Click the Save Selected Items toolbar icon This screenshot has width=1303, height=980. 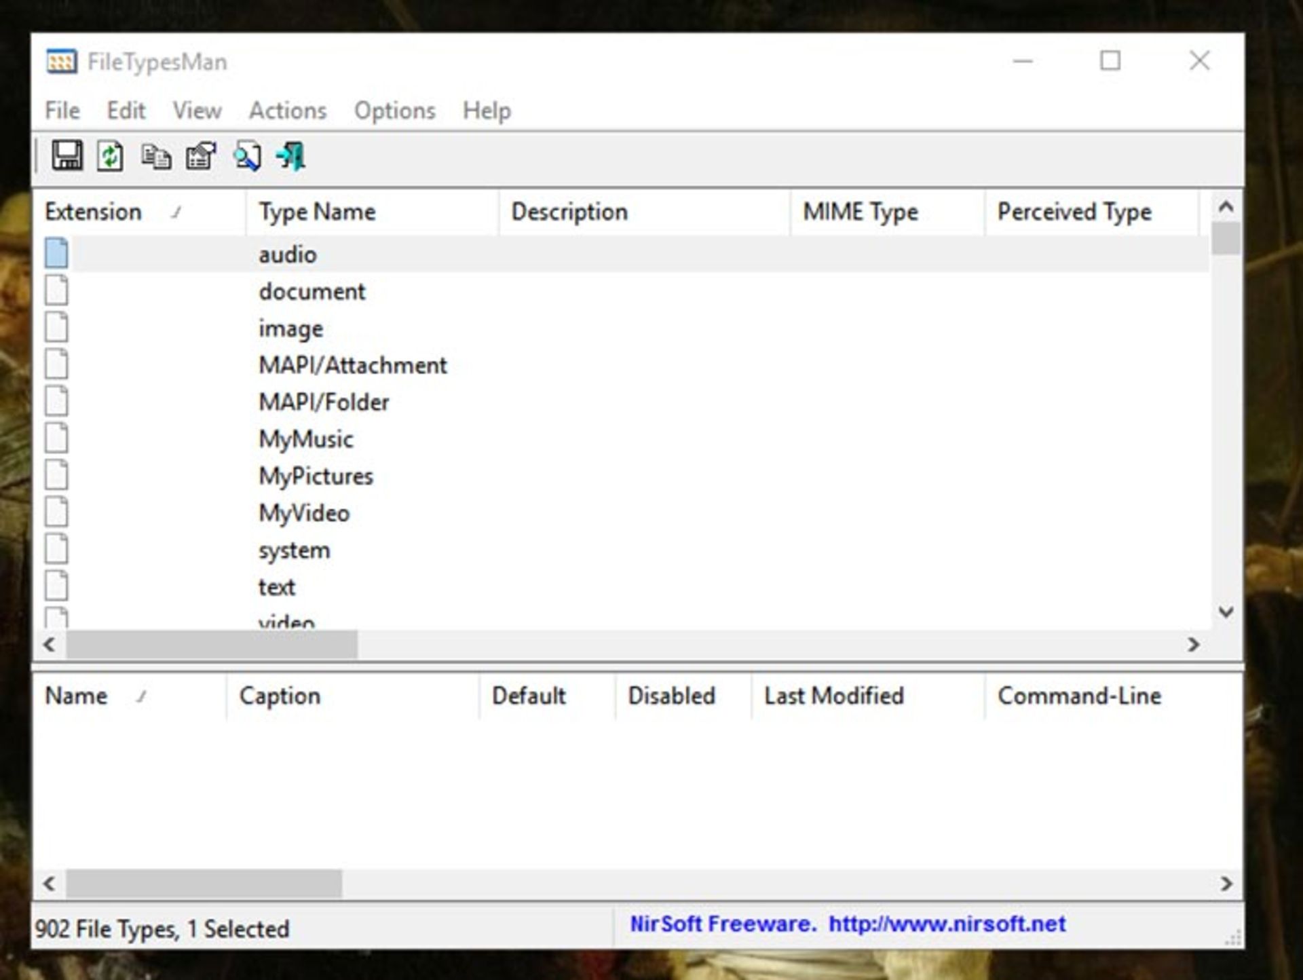pos(67,156)
